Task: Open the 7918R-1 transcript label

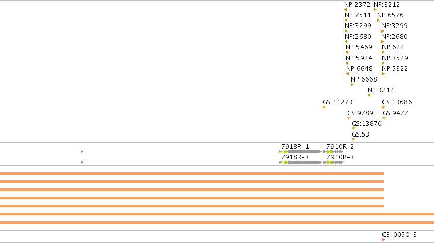Action: [x=295, y=147]
